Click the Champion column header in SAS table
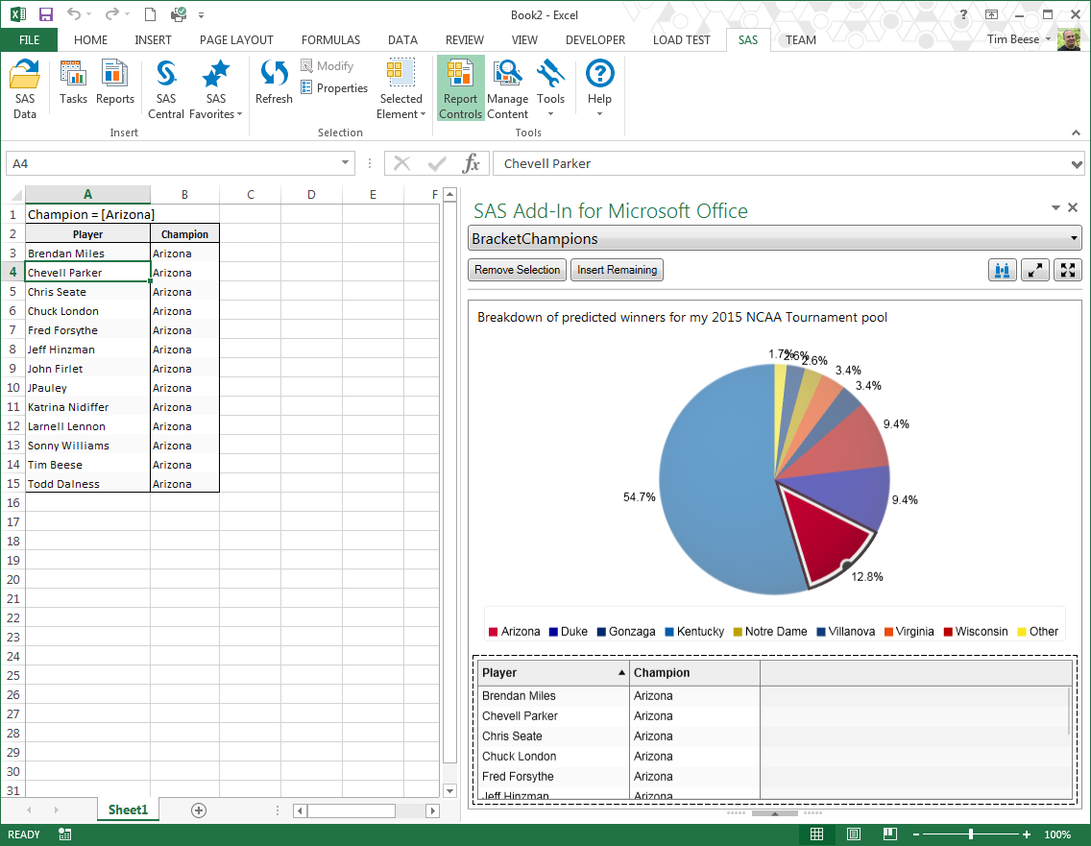Viewport: 1091px width, 846px height. point(694,673)
